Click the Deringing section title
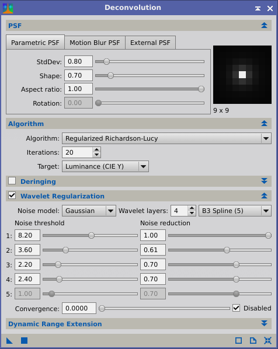 click(x=38, y=182)
